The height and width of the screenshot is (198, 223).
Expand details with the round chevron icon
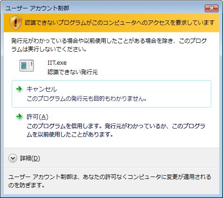[x=13, y=158]
